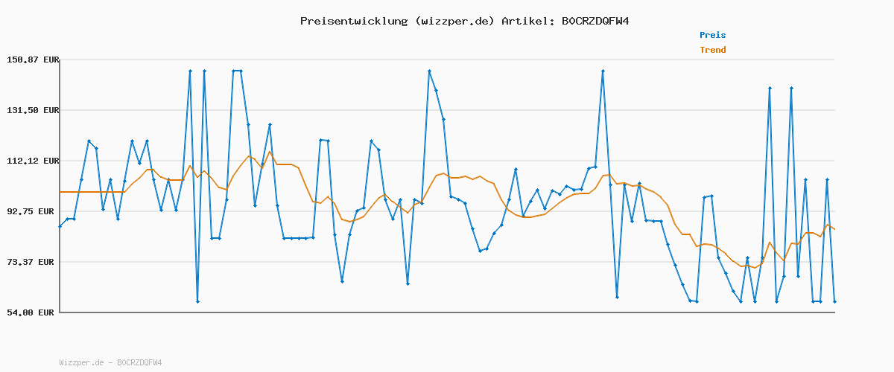Click the last blue price point at right edge
This screenshot has width=894, height=372.
click(x=834, y=301)
